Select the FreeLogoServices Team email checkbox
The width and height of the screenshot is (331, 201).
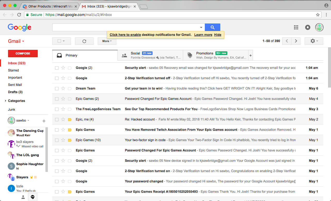coord(57,109)
